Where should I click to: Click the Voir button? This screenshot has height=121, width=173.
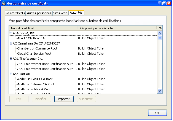pyautogui.click(x=19, y=99)
